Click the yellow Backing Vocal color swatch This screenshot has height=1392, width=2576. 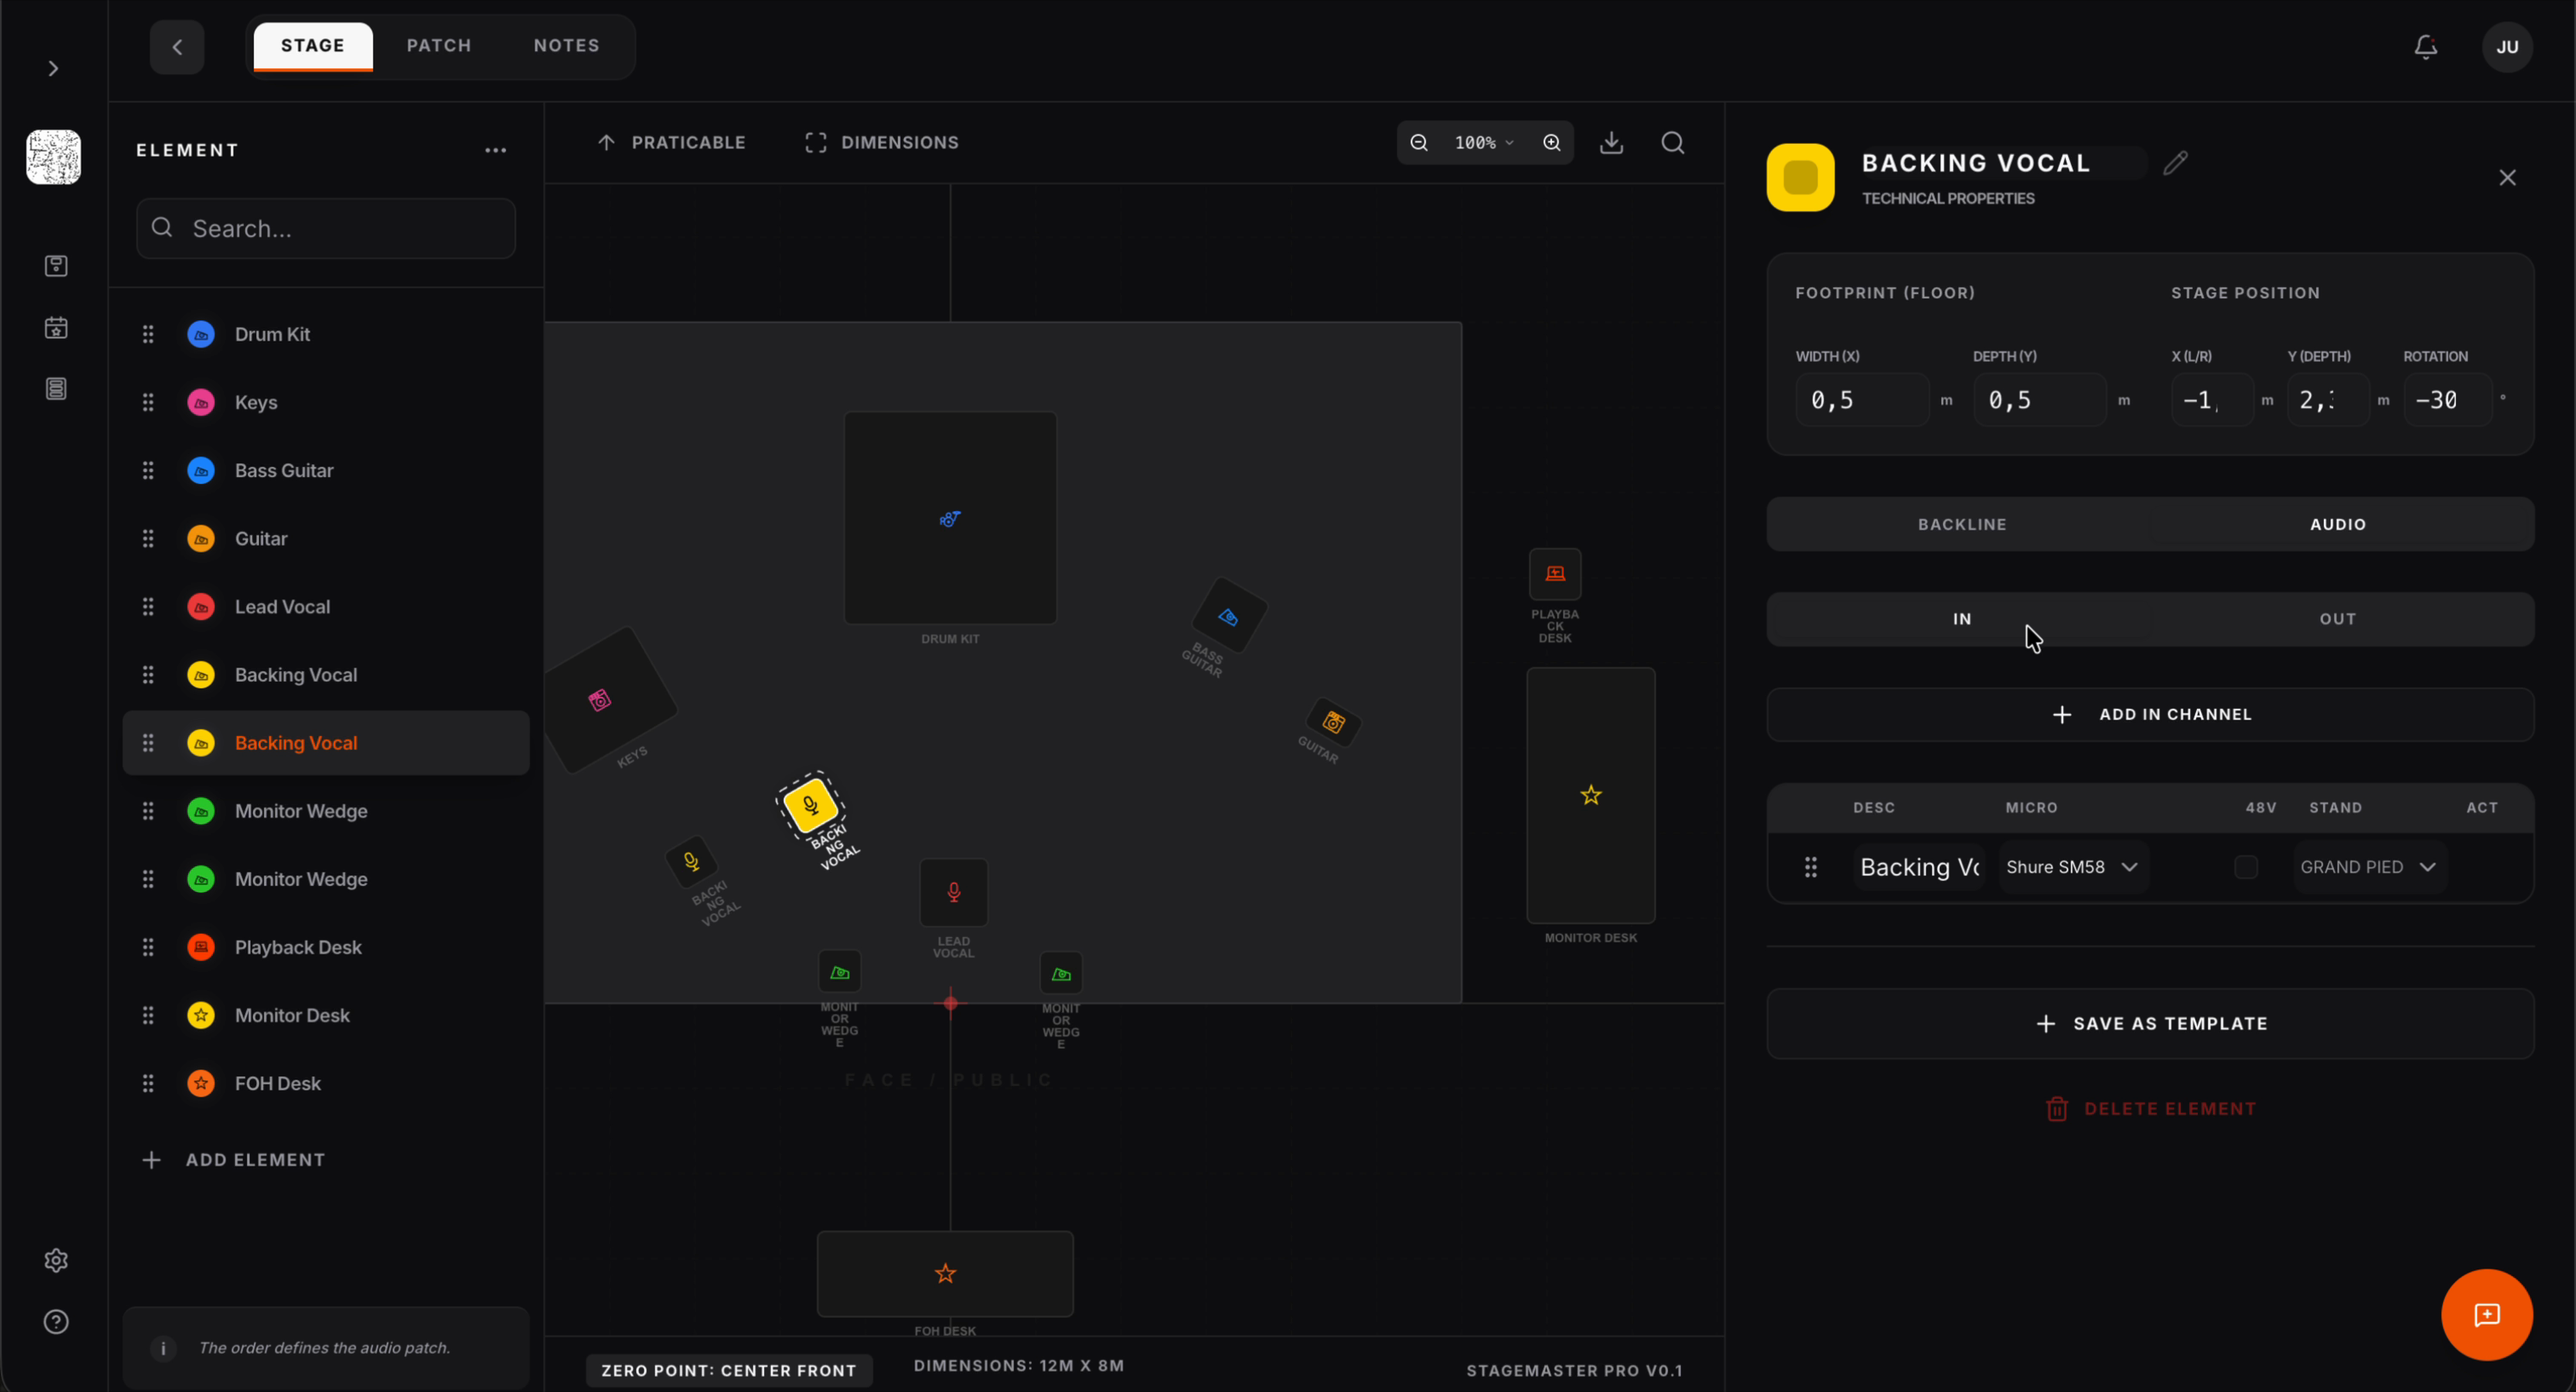click(x=1800, y=177)
